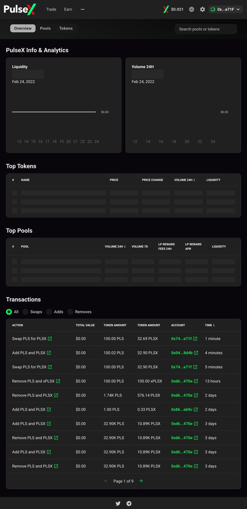Click the Page 1 of 9 label
247x509 pixels.
pyautogui.click(x=123, y=481)
